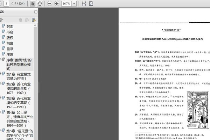Go to 第4章 20世纪末 bookmark

(x=20, y=119)
